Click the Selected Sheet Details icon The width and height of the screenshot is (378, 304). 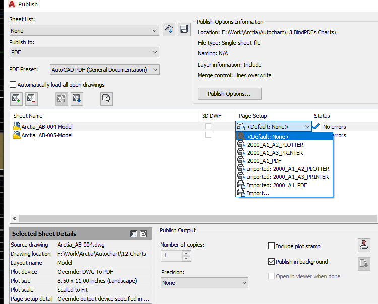coord(134,234)
